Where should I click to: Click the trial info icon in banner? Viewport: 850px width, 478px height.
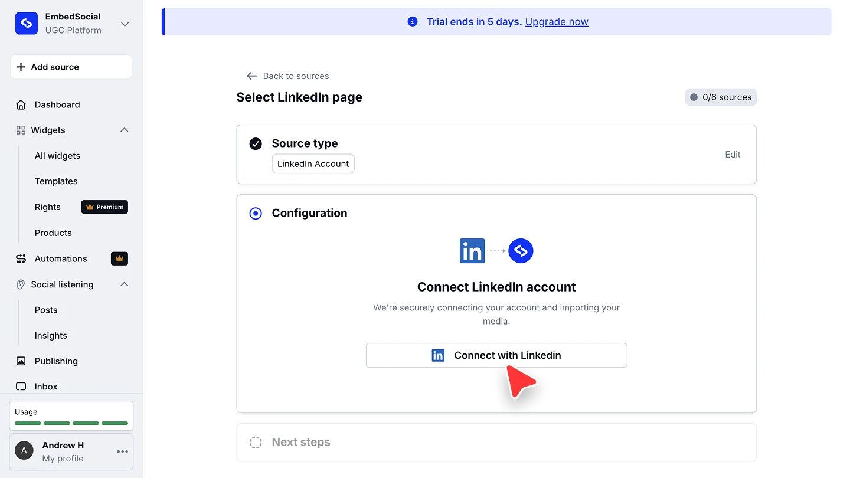coord(413,22)
